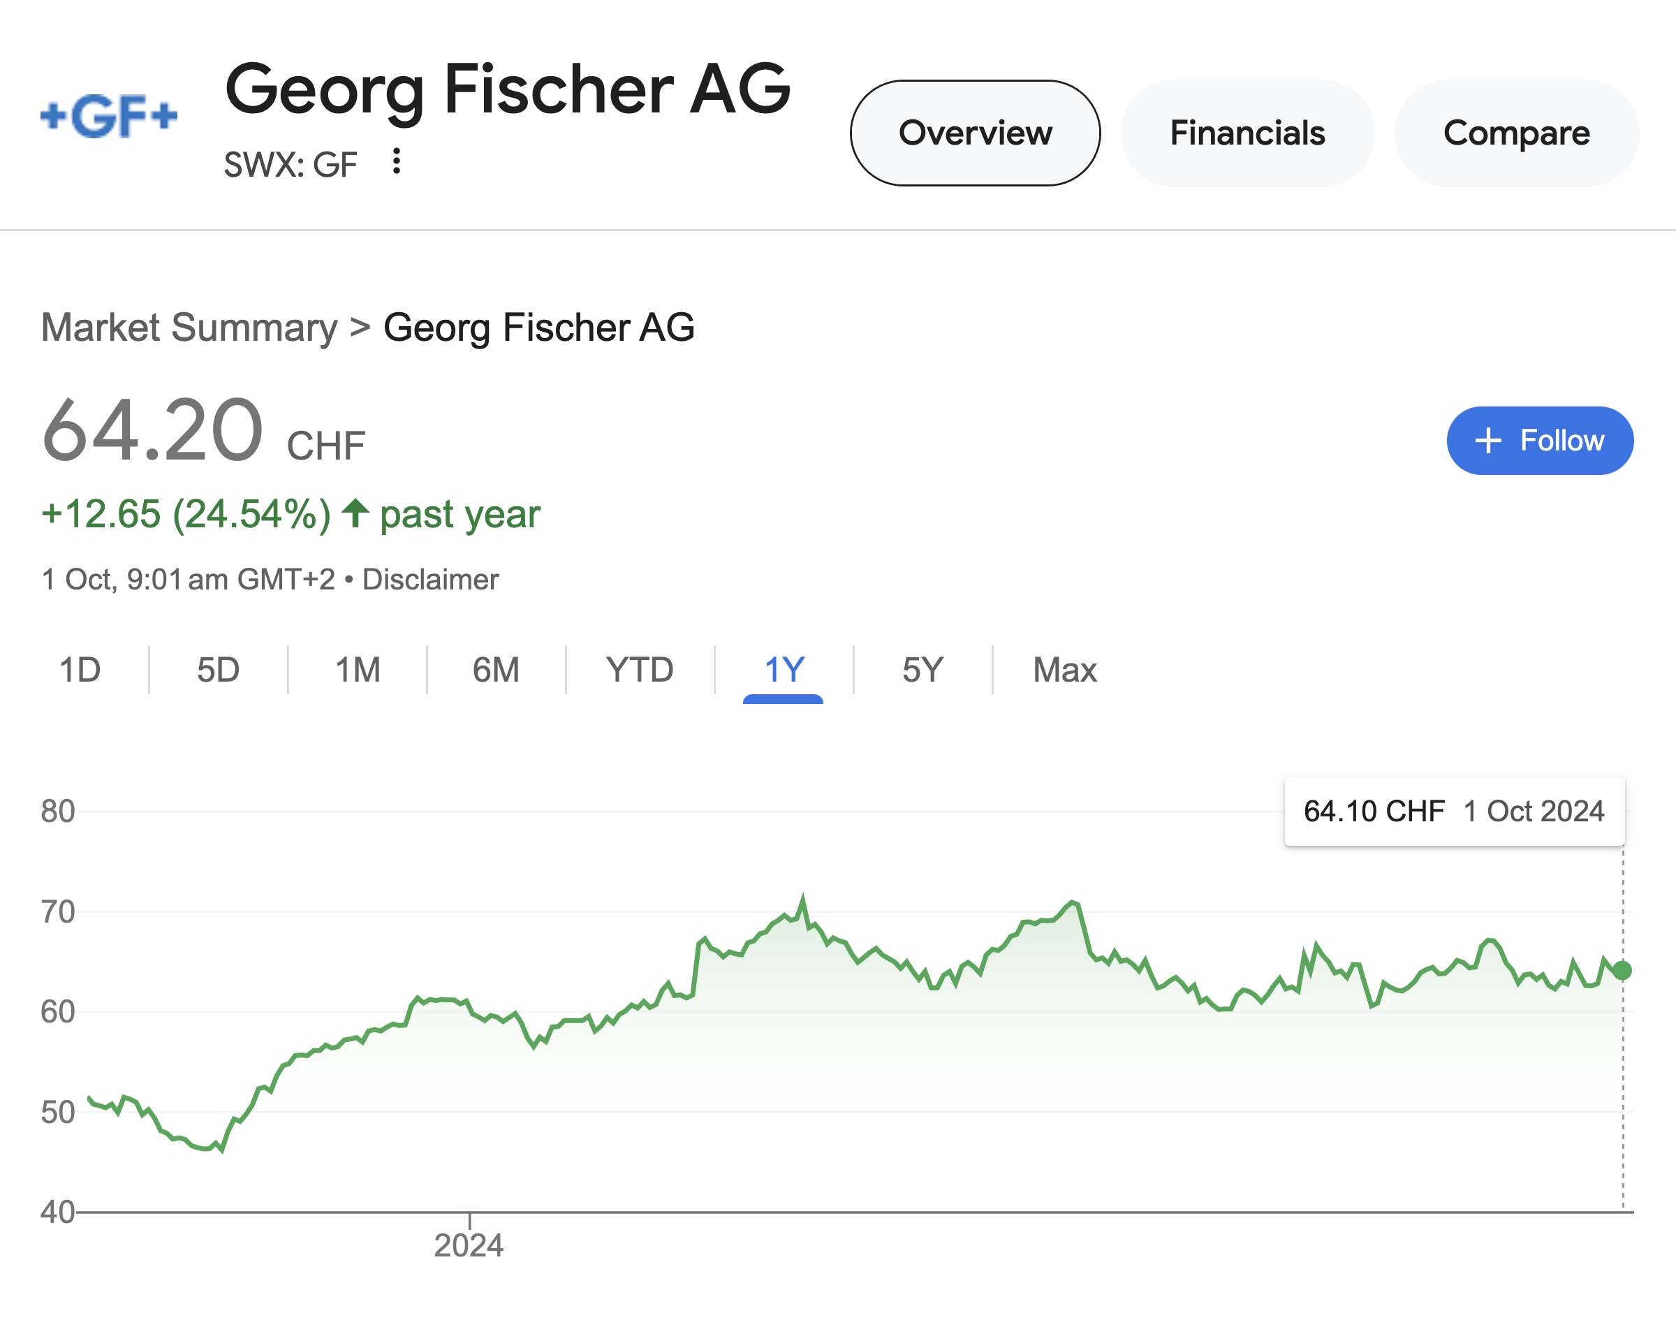The image size is (1676, 1320).
Task: Select the 1D chart range
Action: 80,669
